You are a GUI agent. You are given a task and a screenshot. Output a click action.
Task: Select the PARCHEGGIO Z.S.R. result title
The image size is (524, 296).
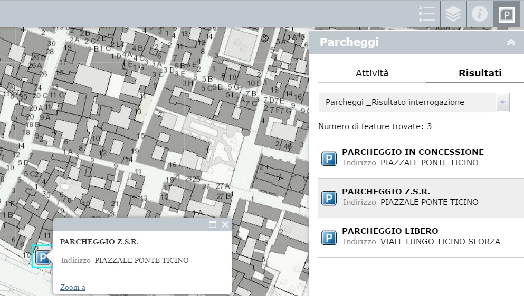click(386, 192)
